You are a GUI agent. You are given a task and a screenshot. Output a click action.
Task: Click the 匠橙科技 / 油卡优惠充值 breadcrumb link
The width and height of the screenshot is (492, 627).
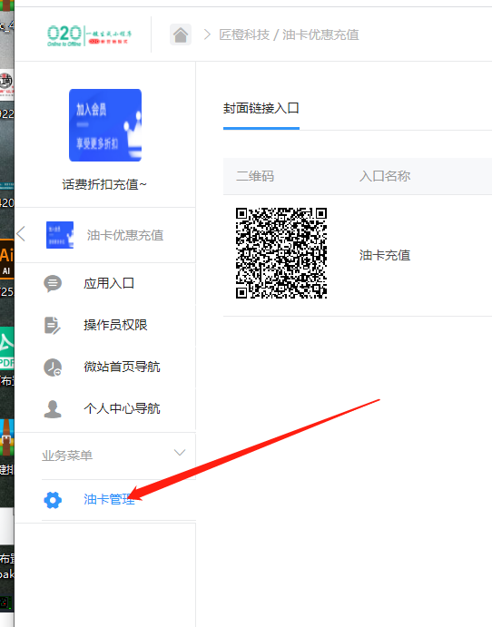click(x=289, y=34)
